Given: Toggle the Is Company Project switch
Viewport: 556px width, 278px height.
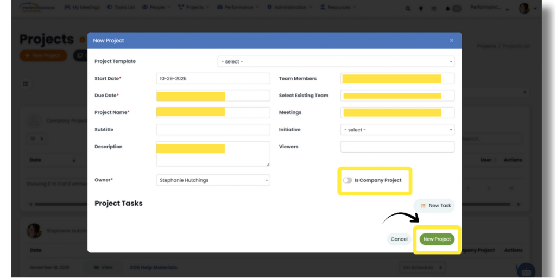Looking at the screenshot, I should pyautogui.click(x=347, y=180).
